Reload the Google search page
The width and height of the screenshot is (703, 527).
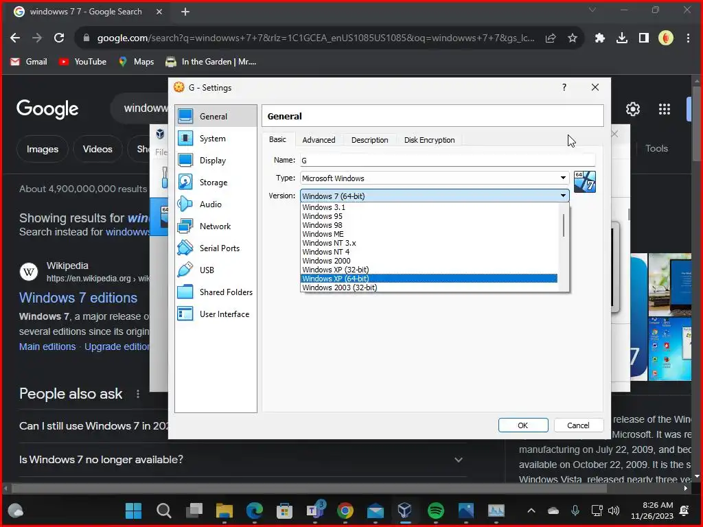pos(59,38)
